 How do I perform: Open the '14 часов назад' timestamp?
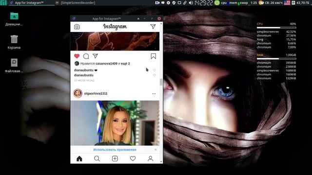point(84,81)
